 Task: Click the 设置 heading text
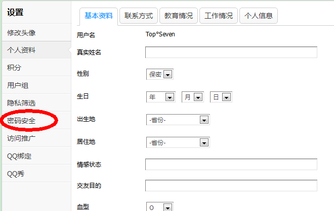click(15, 12)
